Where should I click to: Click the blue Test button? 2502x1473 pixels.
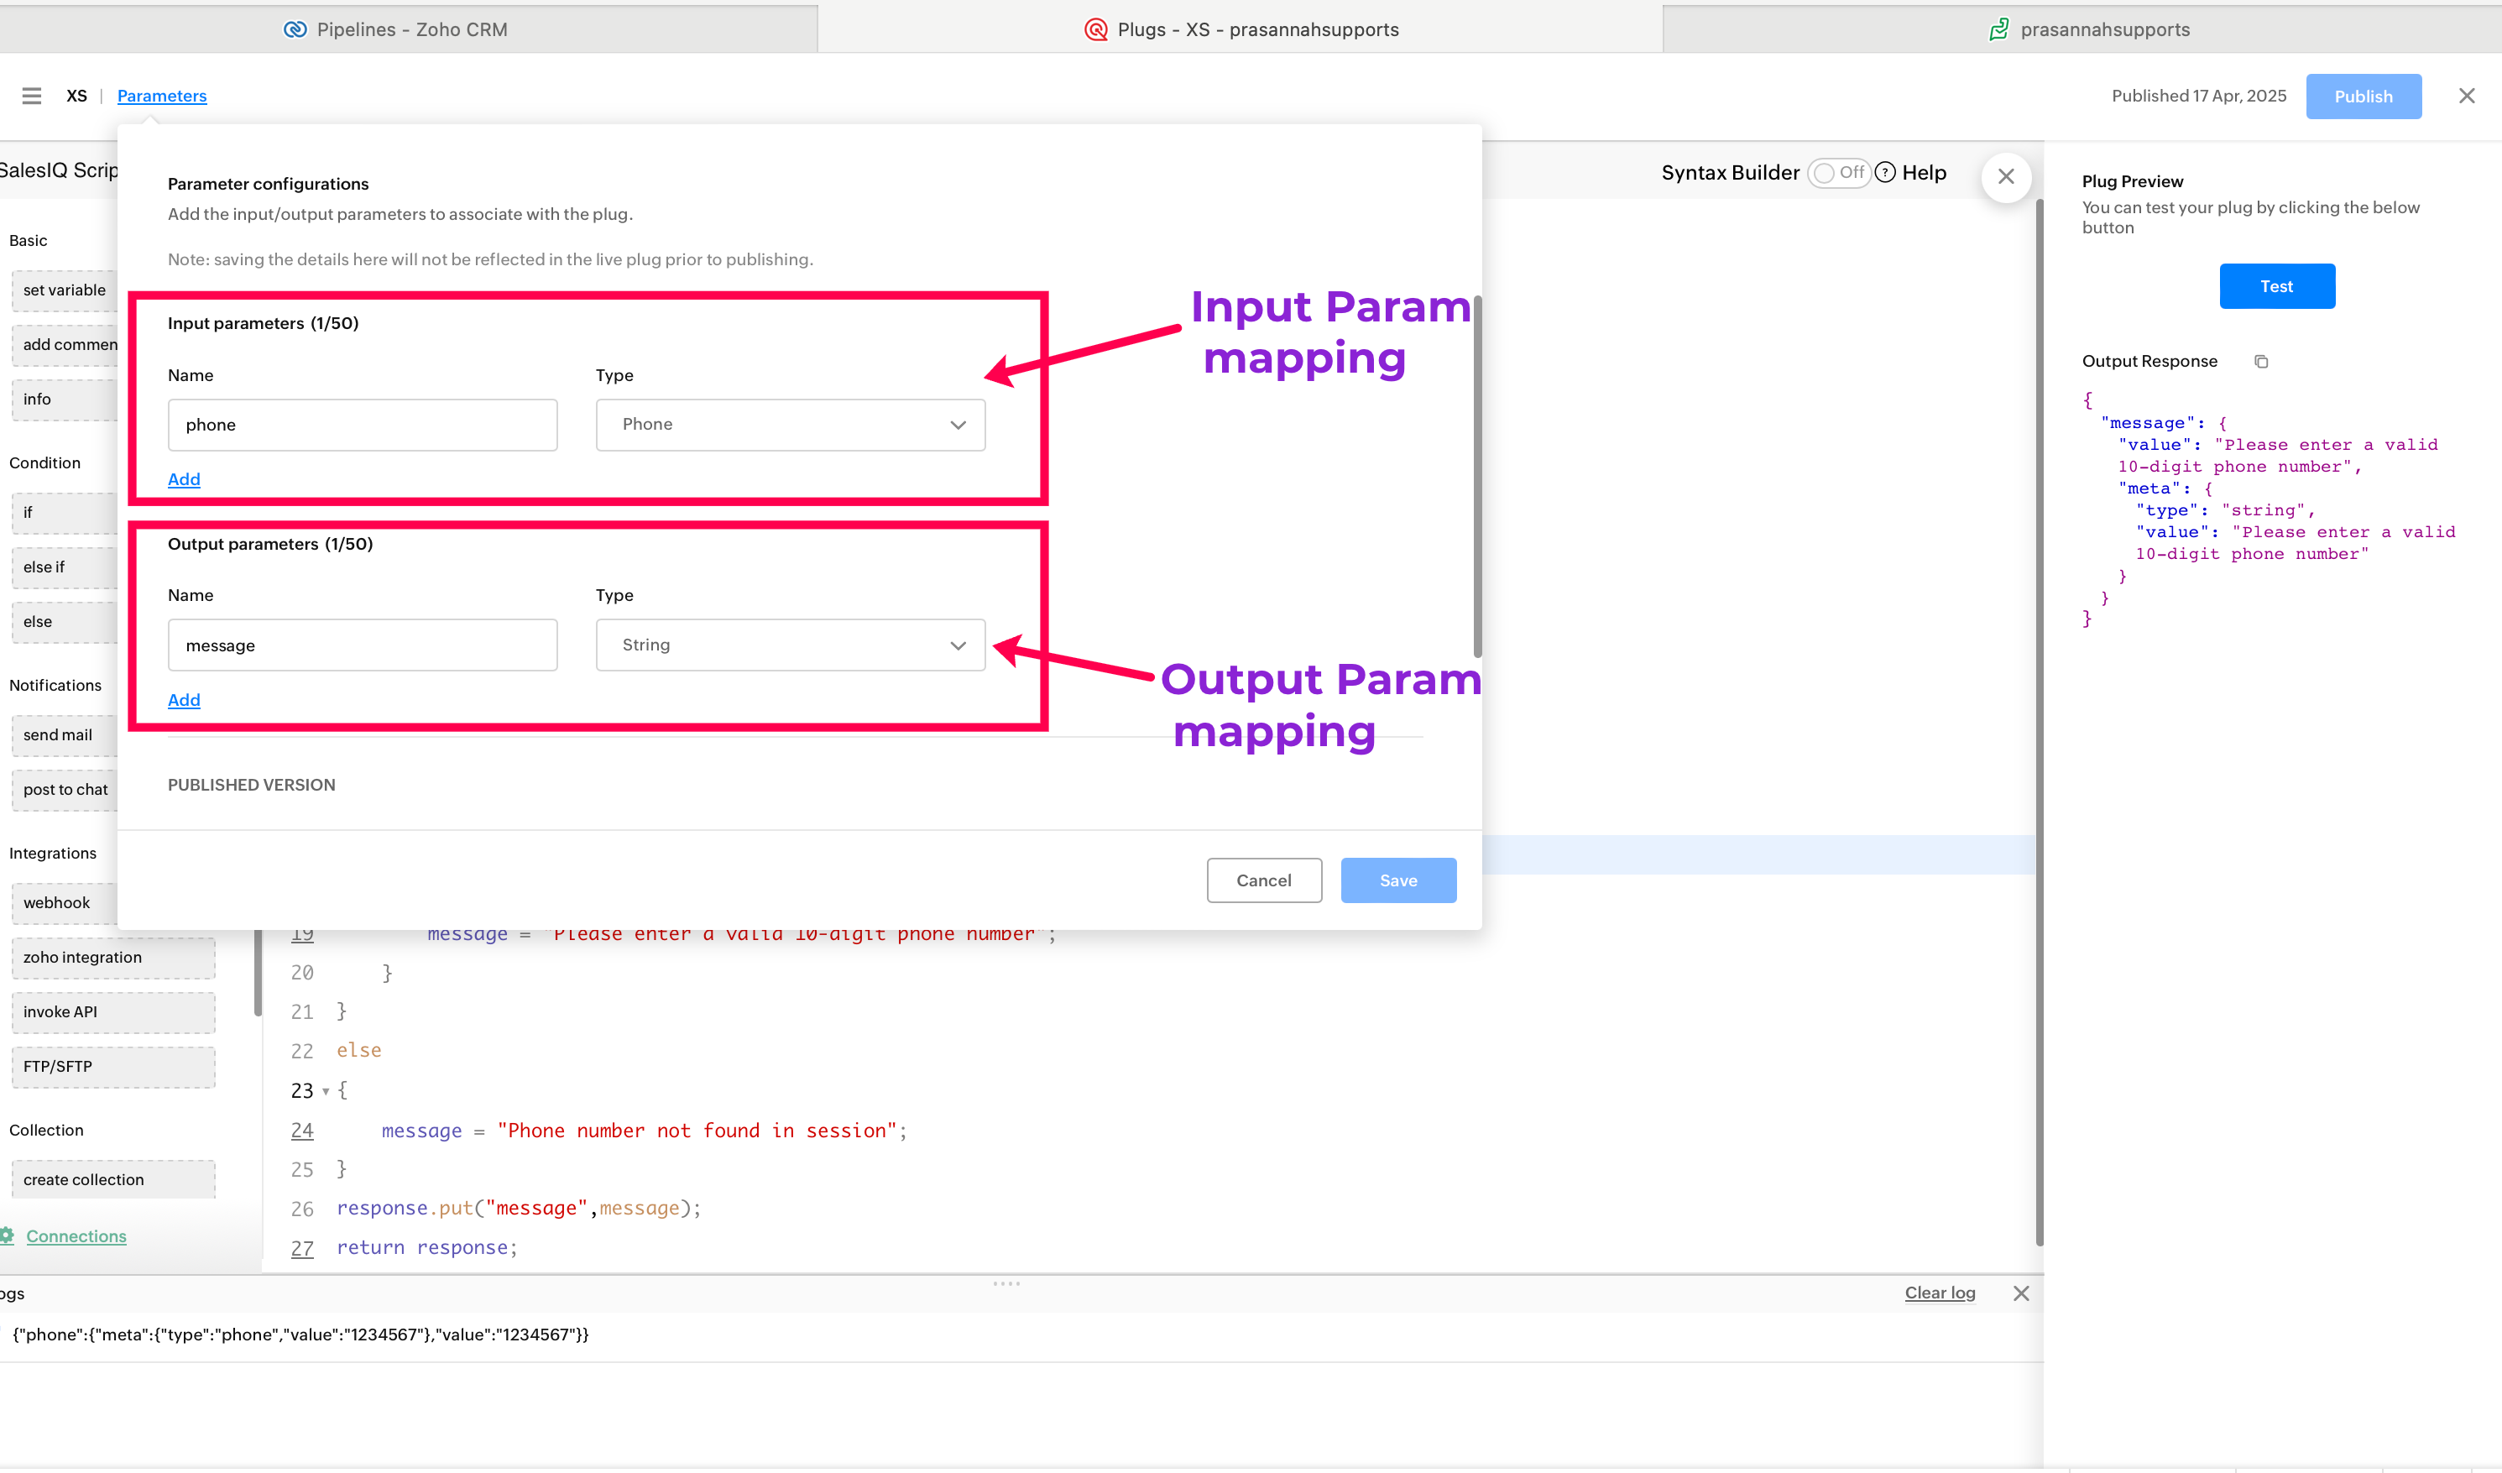2275,286
